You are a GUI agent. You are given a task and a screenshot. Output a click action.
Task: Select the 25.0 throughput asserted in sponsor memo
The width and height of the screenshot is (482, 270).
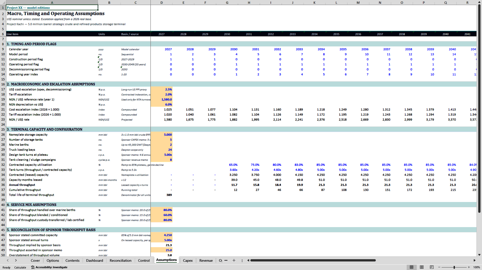tap(161, 250)
